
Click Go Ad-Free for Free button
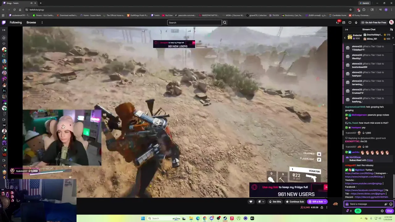coord(374,23)
